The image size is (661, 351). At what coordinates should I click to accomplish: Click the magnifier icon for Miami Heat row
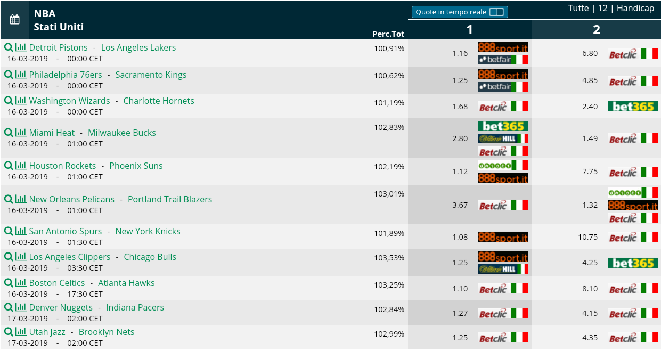click(x=9, y=133)
